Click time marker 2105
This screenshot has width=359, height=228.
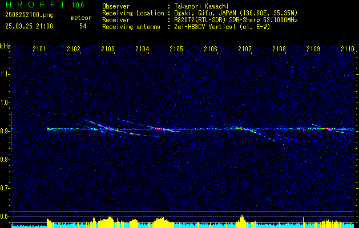(176, 48)
